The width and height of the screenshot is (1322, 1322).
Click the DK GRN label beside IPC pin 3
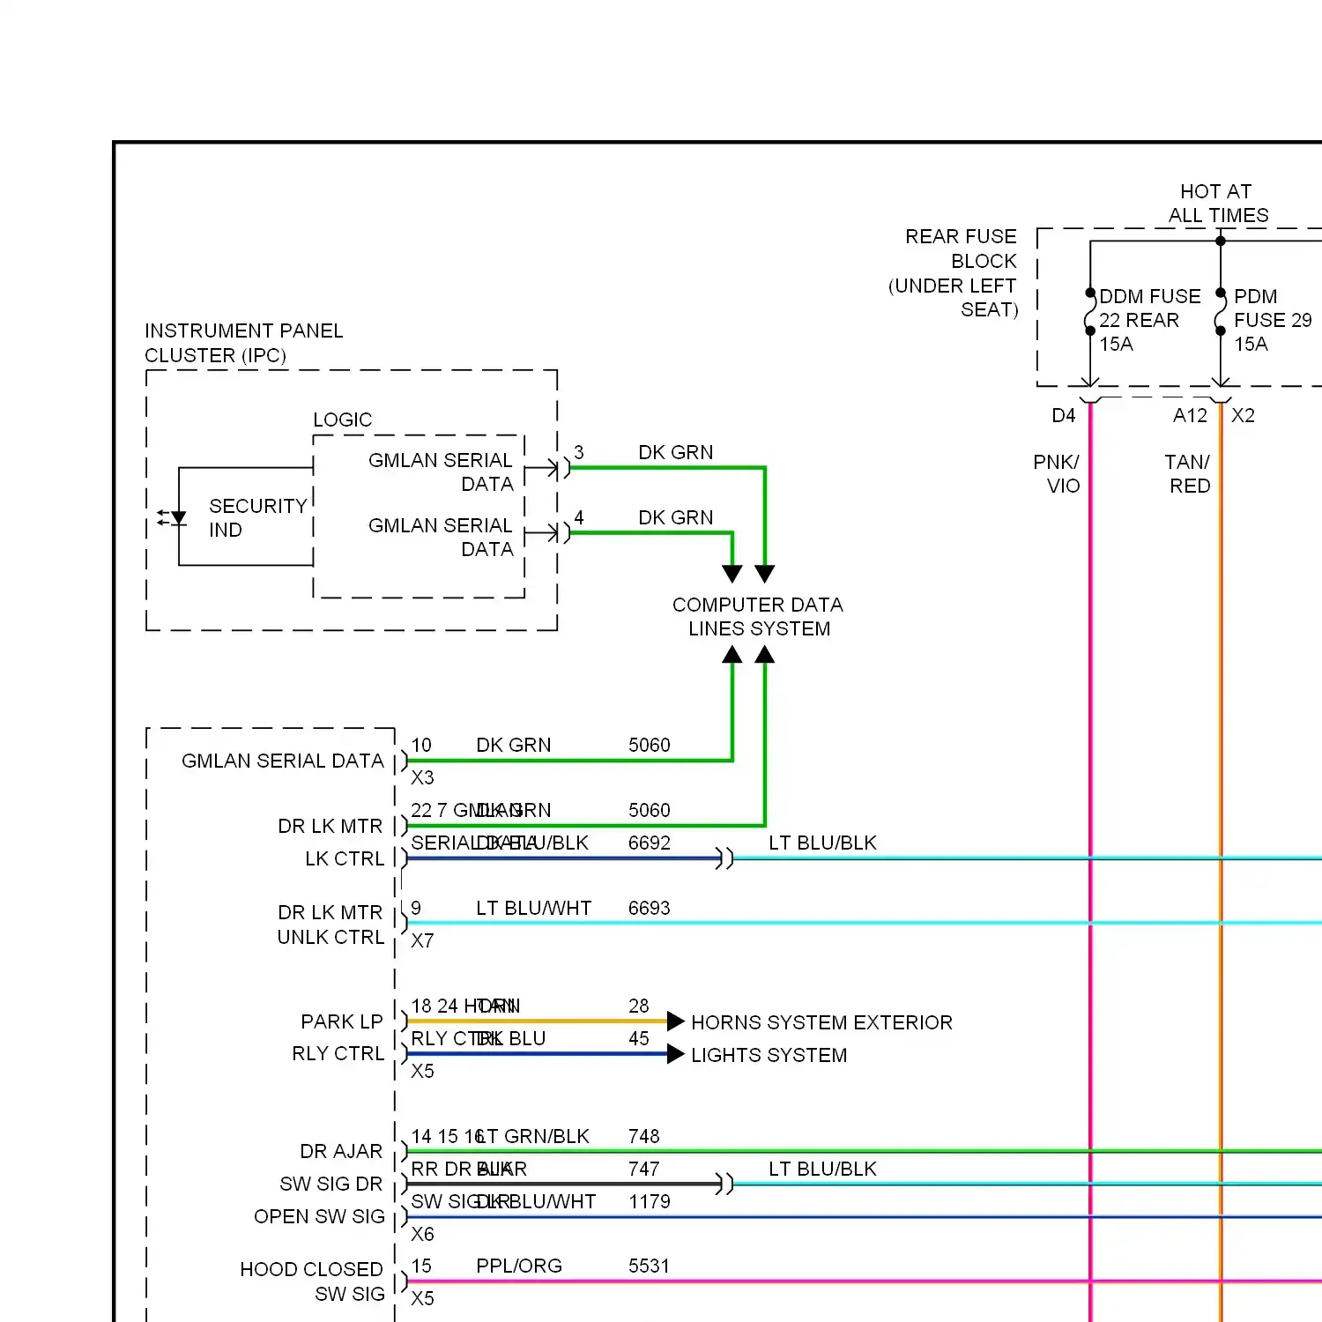click(x=675, y=452)
